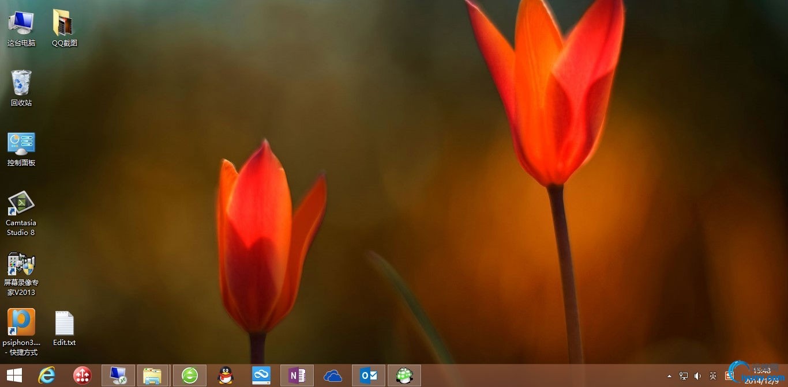Open the green 360 browser taskbar icon
The width and height of the screenshot is (788, 387).
click(190, 375)
